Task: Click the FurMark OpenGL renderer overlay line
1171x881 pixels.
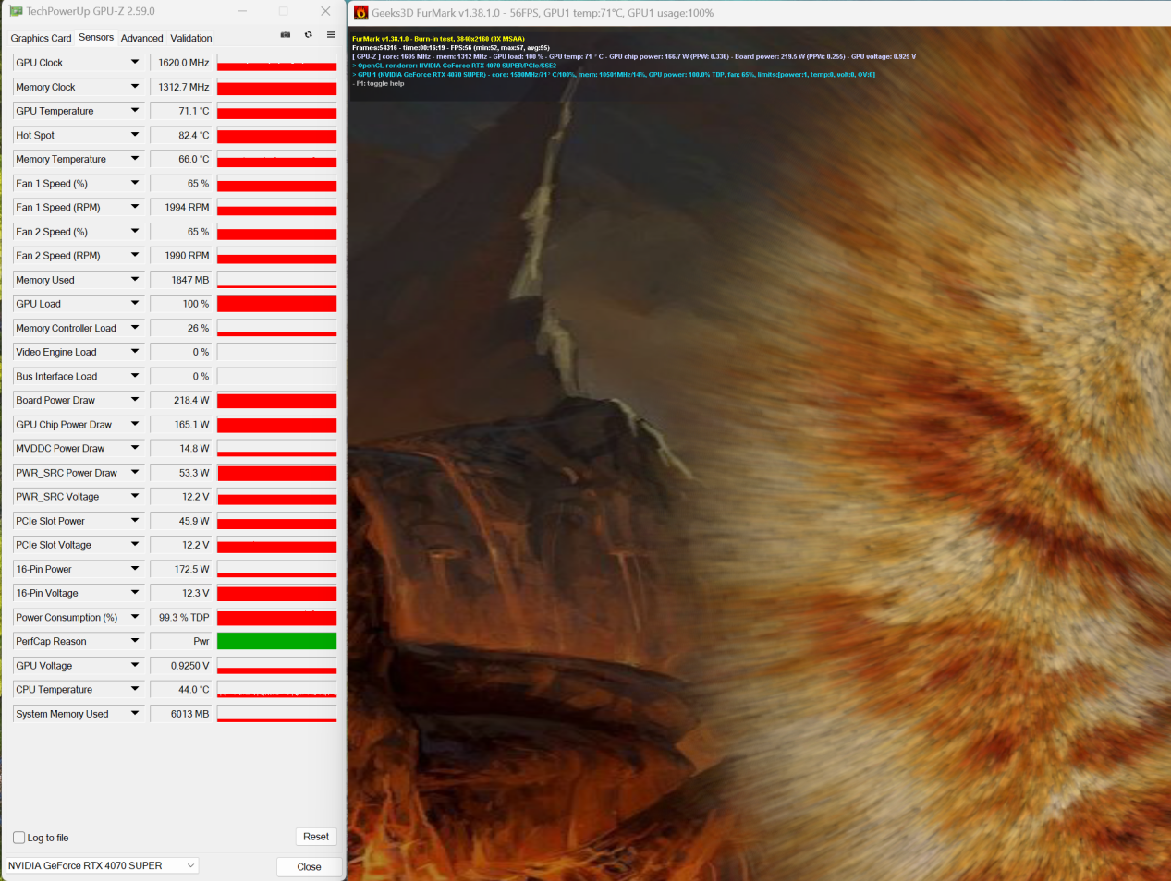Action: click(455, 66)
